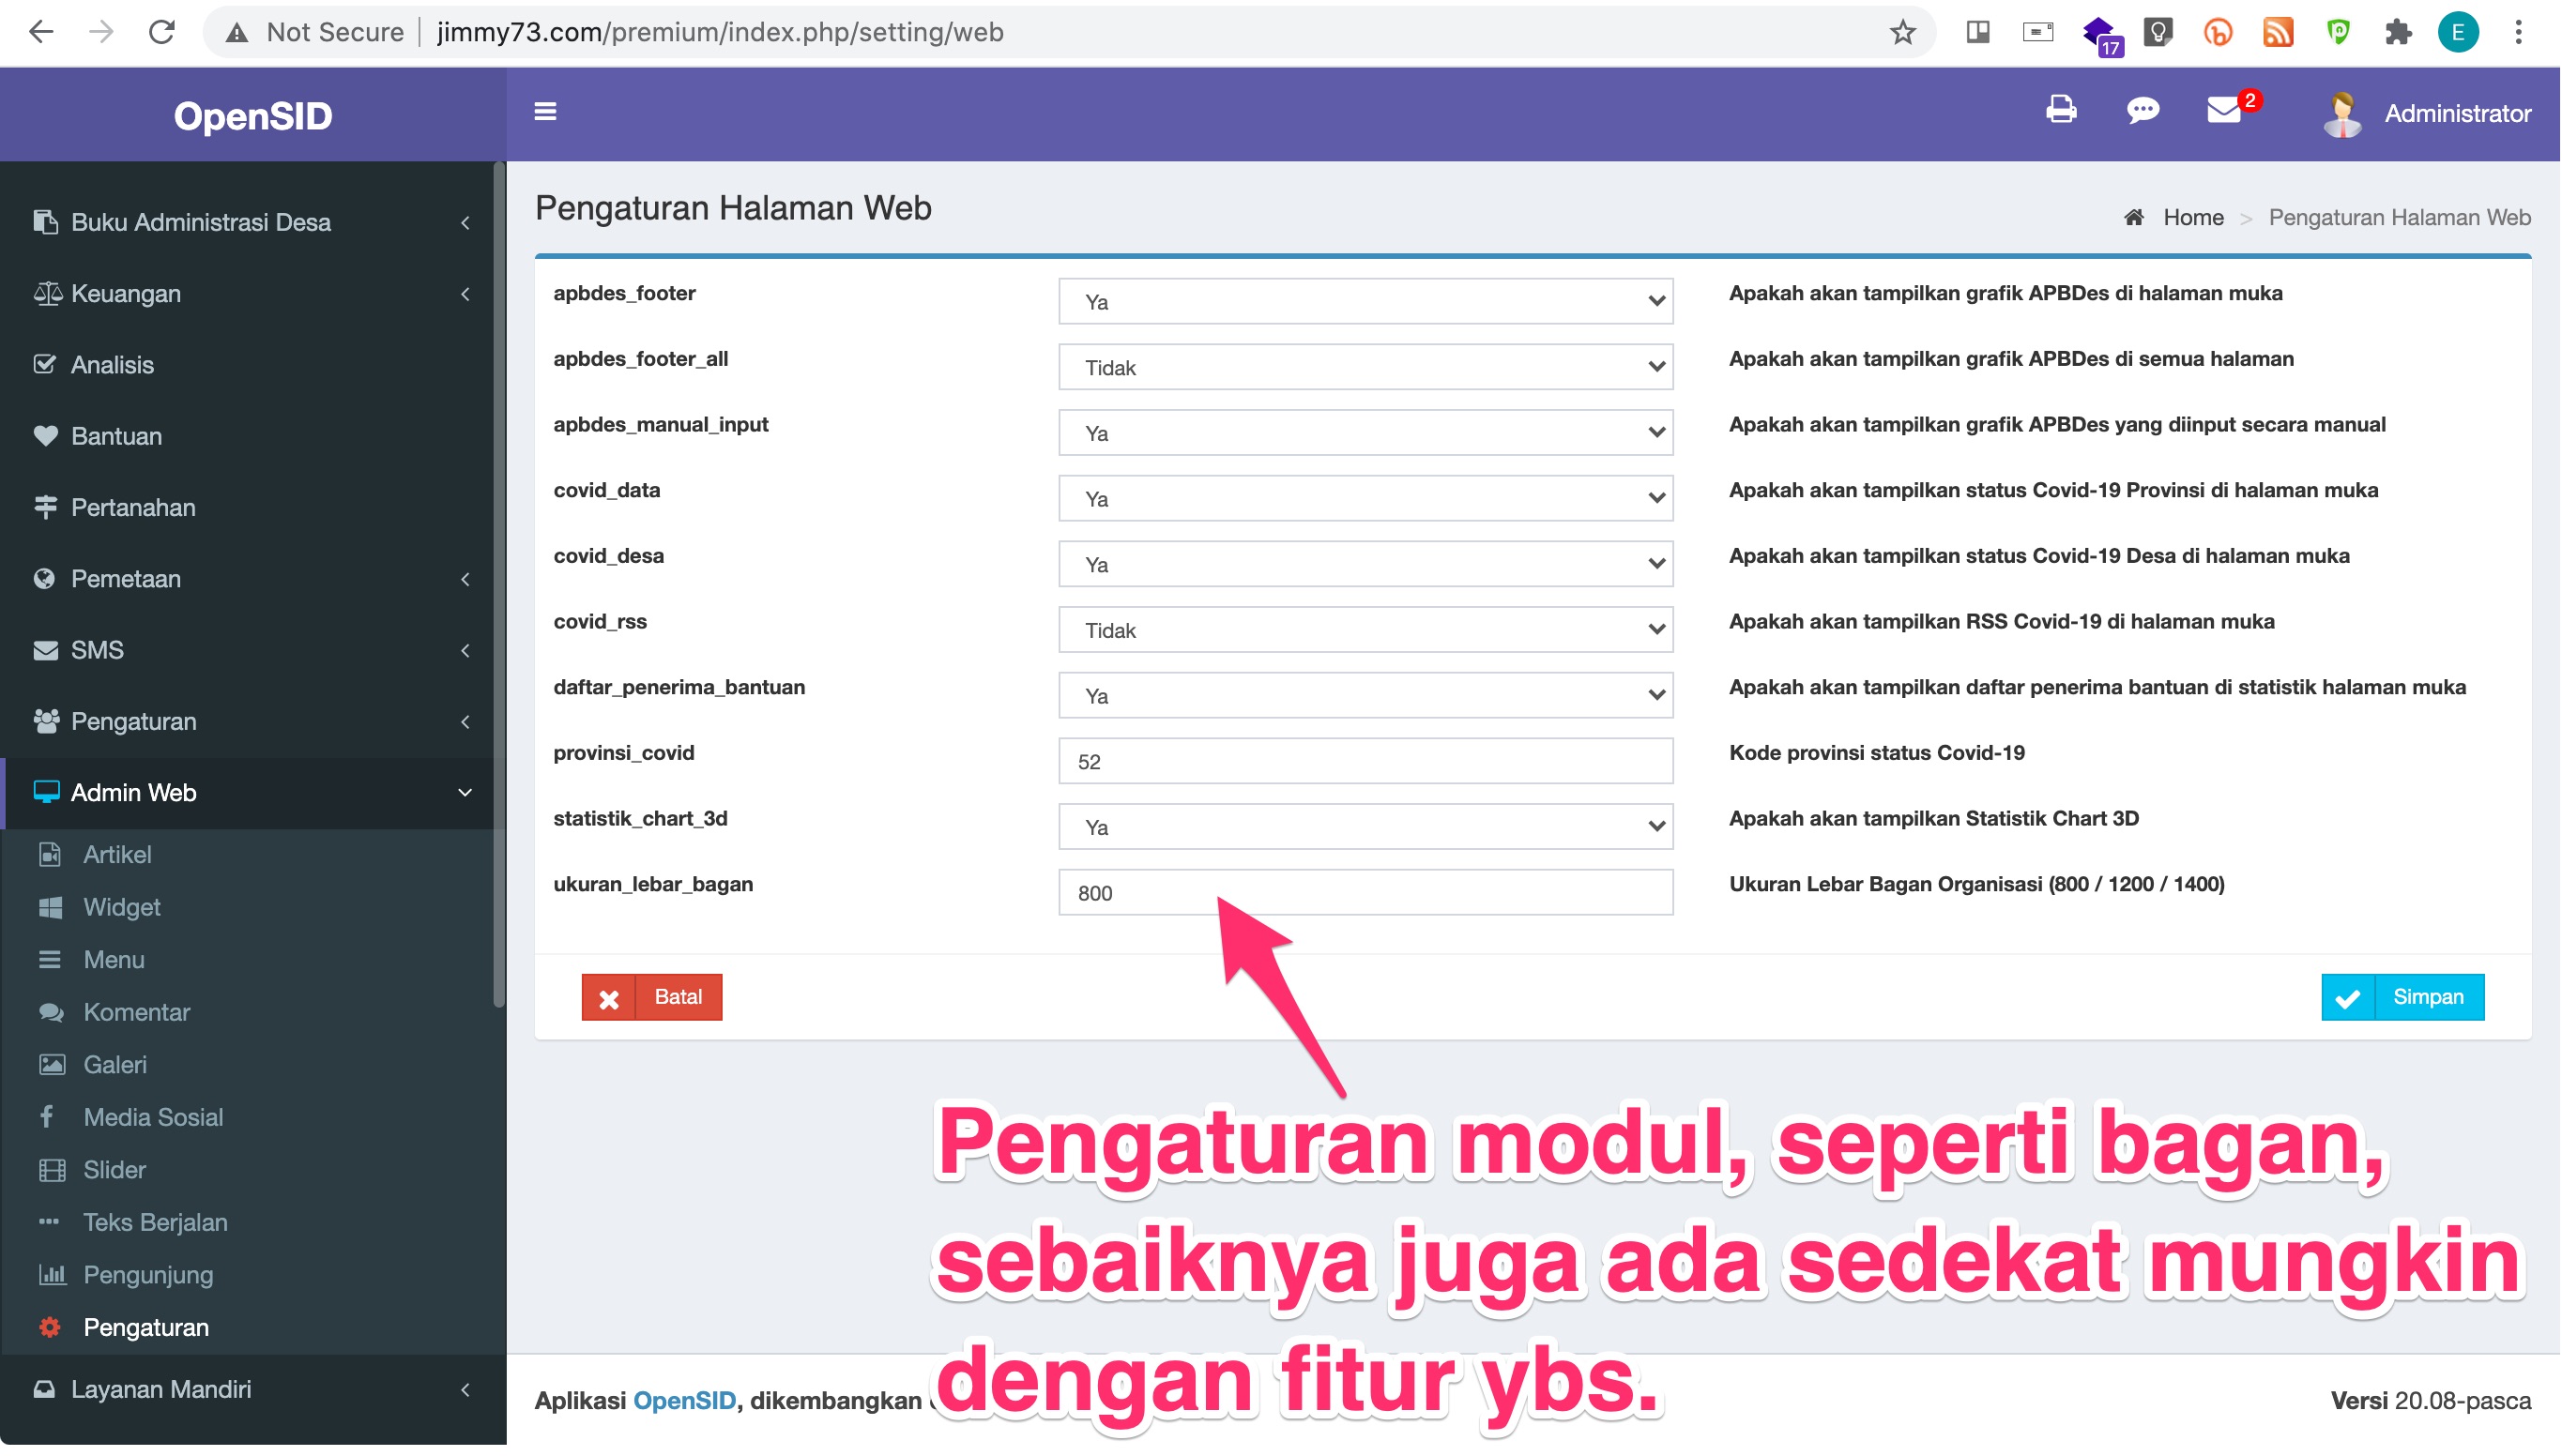Select the Artikel document icon
The height and width of the screenshot is (1456, 2562).
pyautogui.click(x=52, y=854)
